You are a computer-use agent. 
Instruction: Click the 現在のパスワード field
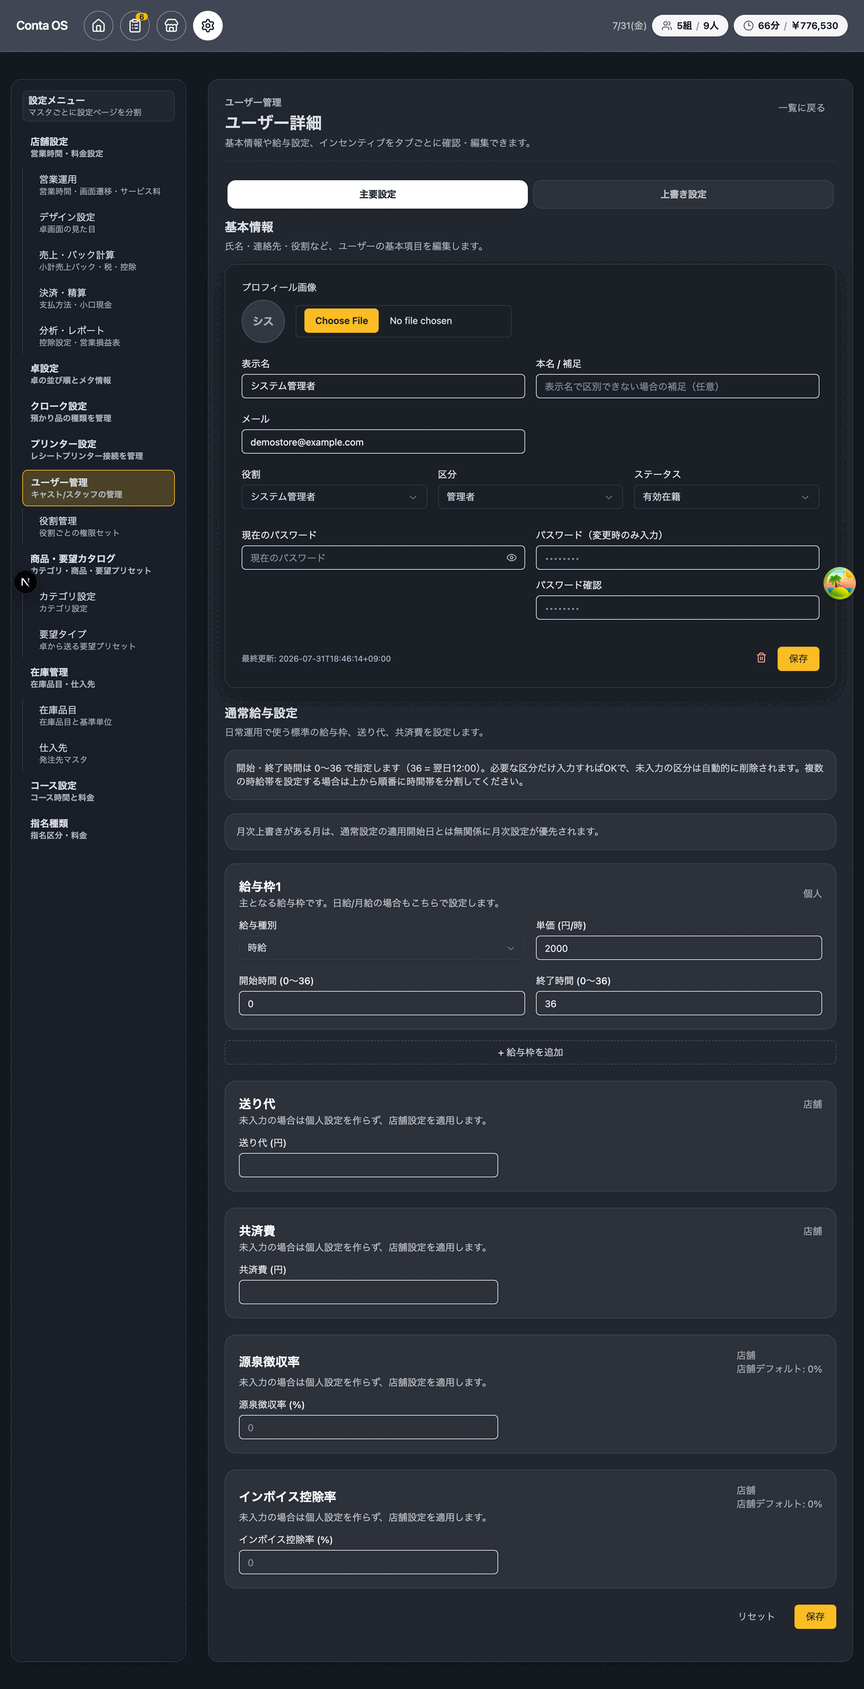[383, 558]
